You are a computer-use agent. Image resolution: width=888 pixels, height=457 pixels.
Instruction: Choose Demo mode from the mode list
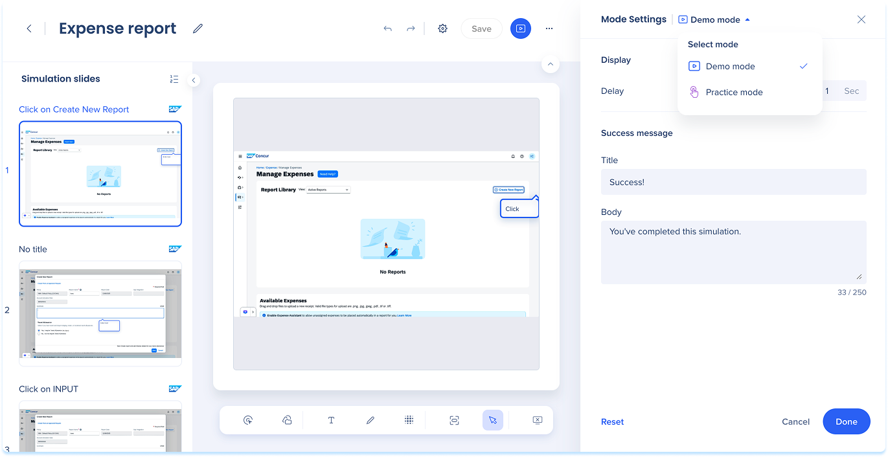[730, 66]
